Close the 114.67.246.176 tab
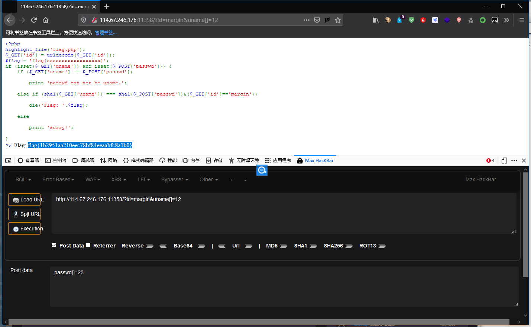 pos(94,7)
